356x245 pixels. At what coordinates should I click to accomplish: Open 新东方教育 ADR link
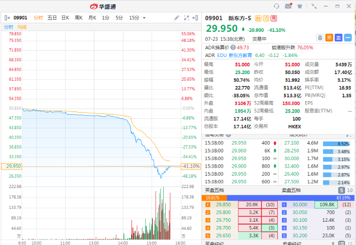(x=240, y=56)
